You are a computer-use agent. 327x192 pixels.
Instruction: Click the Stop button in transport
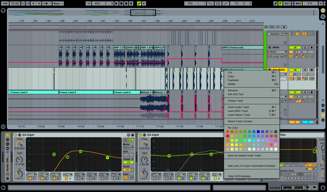point(121,3)
